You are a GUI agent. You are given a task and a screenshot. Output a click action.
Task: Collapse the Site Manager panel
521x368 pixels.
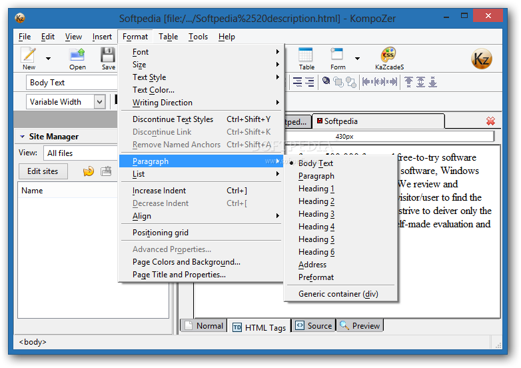(22, 137)
